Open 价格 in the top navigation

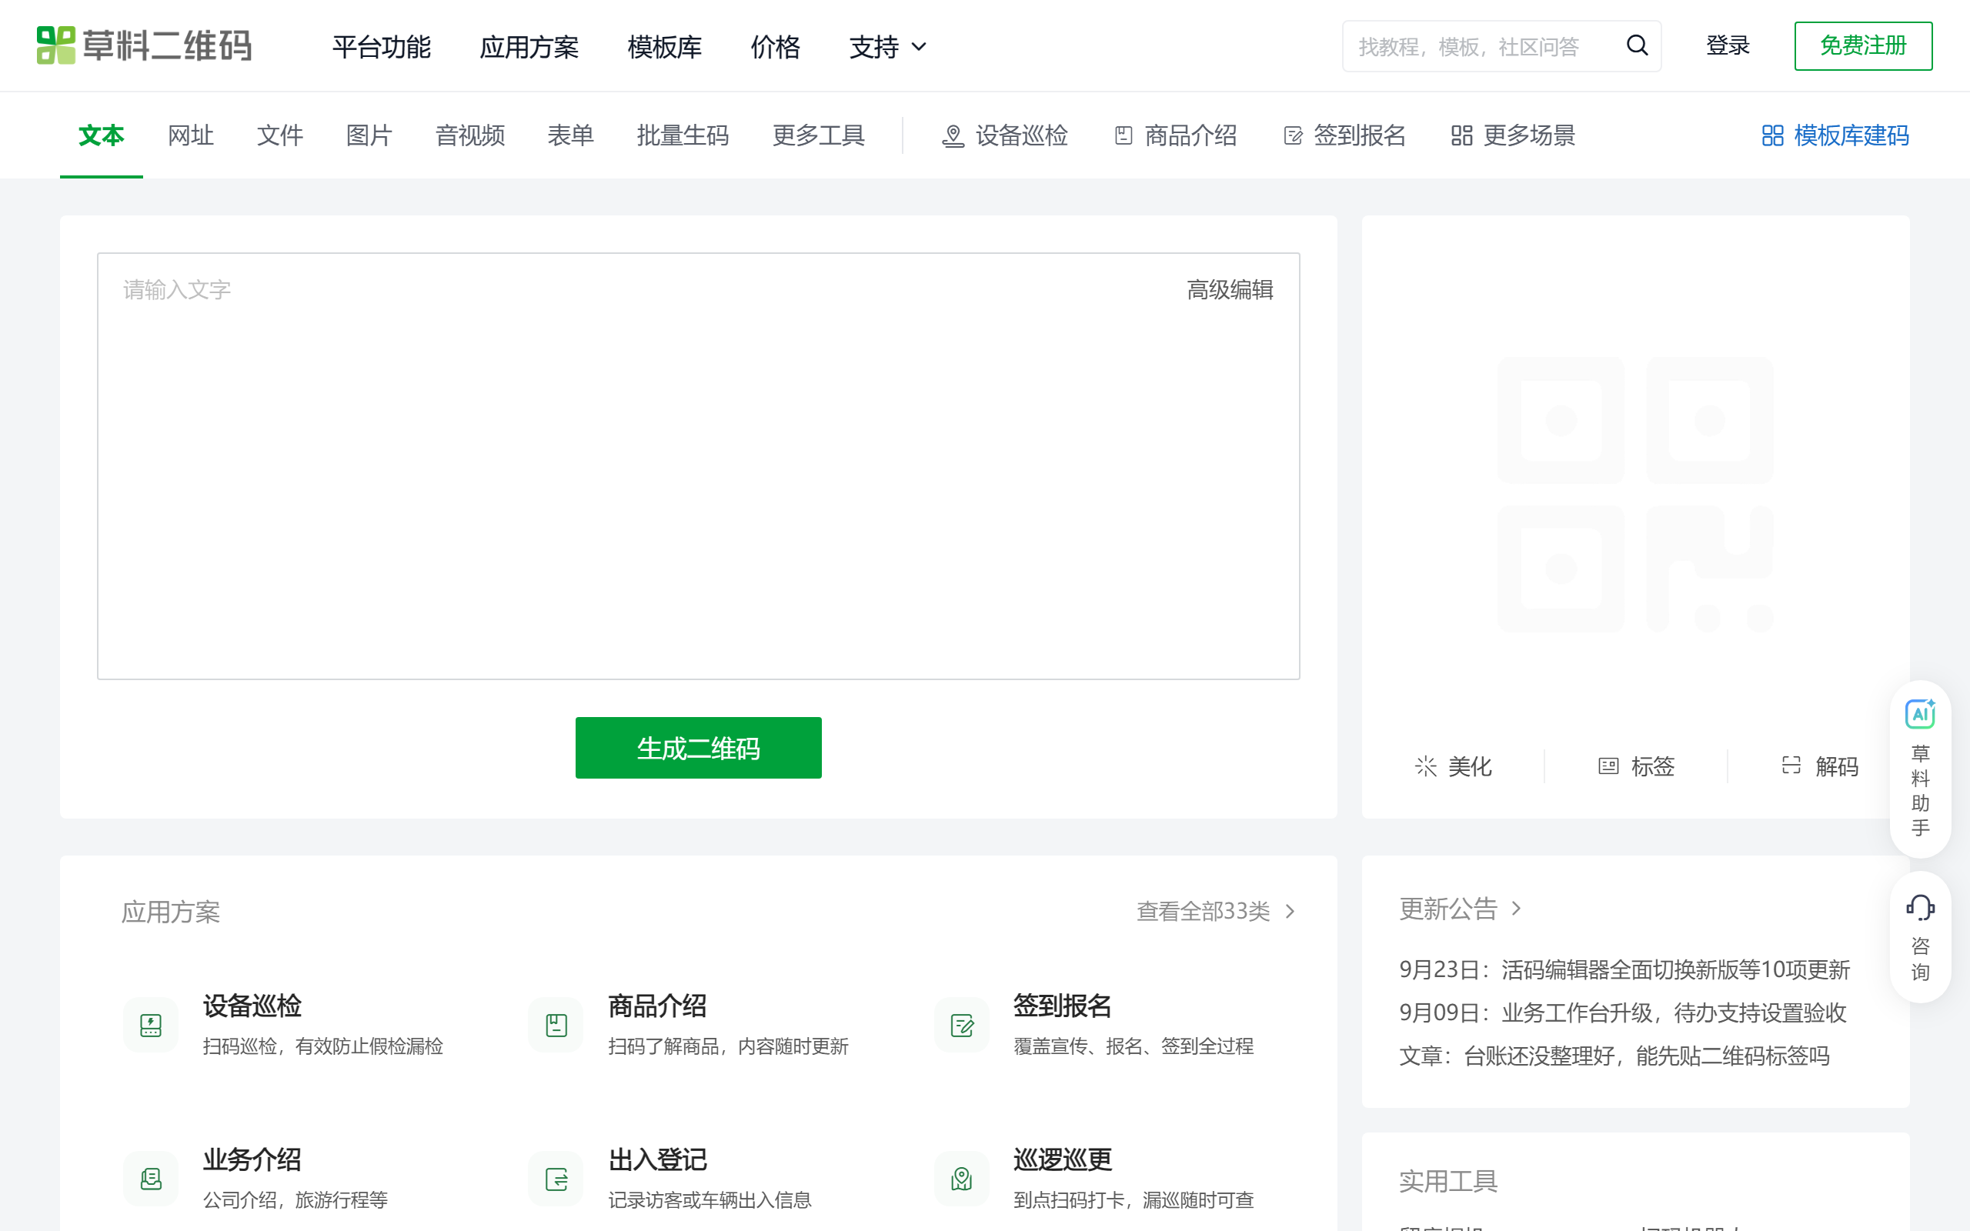[x=775, y=47]
